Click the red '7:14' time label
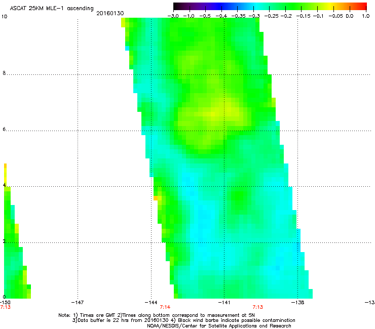Viewport: 375px width, 329px height. pos(165,307)
